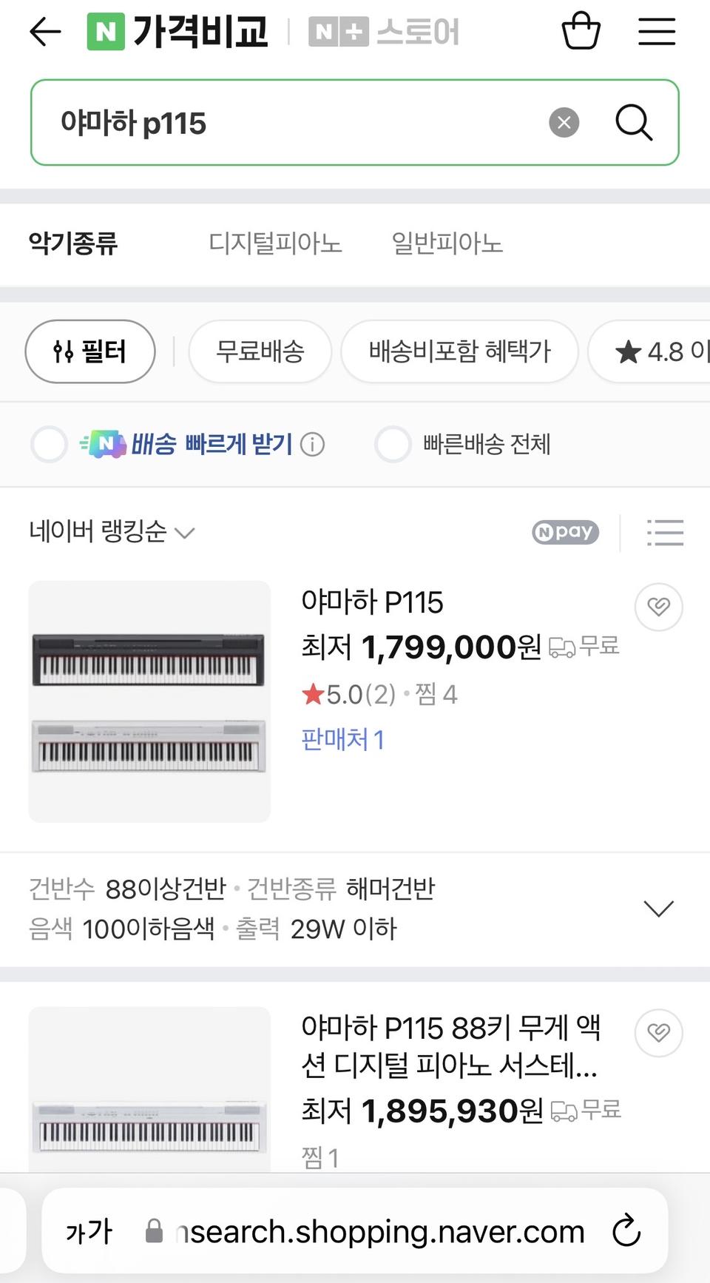Reload the page in browser bar
This screenshot has width=710, height=1283.
point(626,1231)
